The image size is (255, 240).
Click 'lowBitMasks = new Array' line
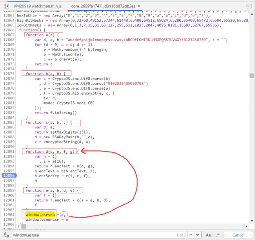[x=119, y=25]
